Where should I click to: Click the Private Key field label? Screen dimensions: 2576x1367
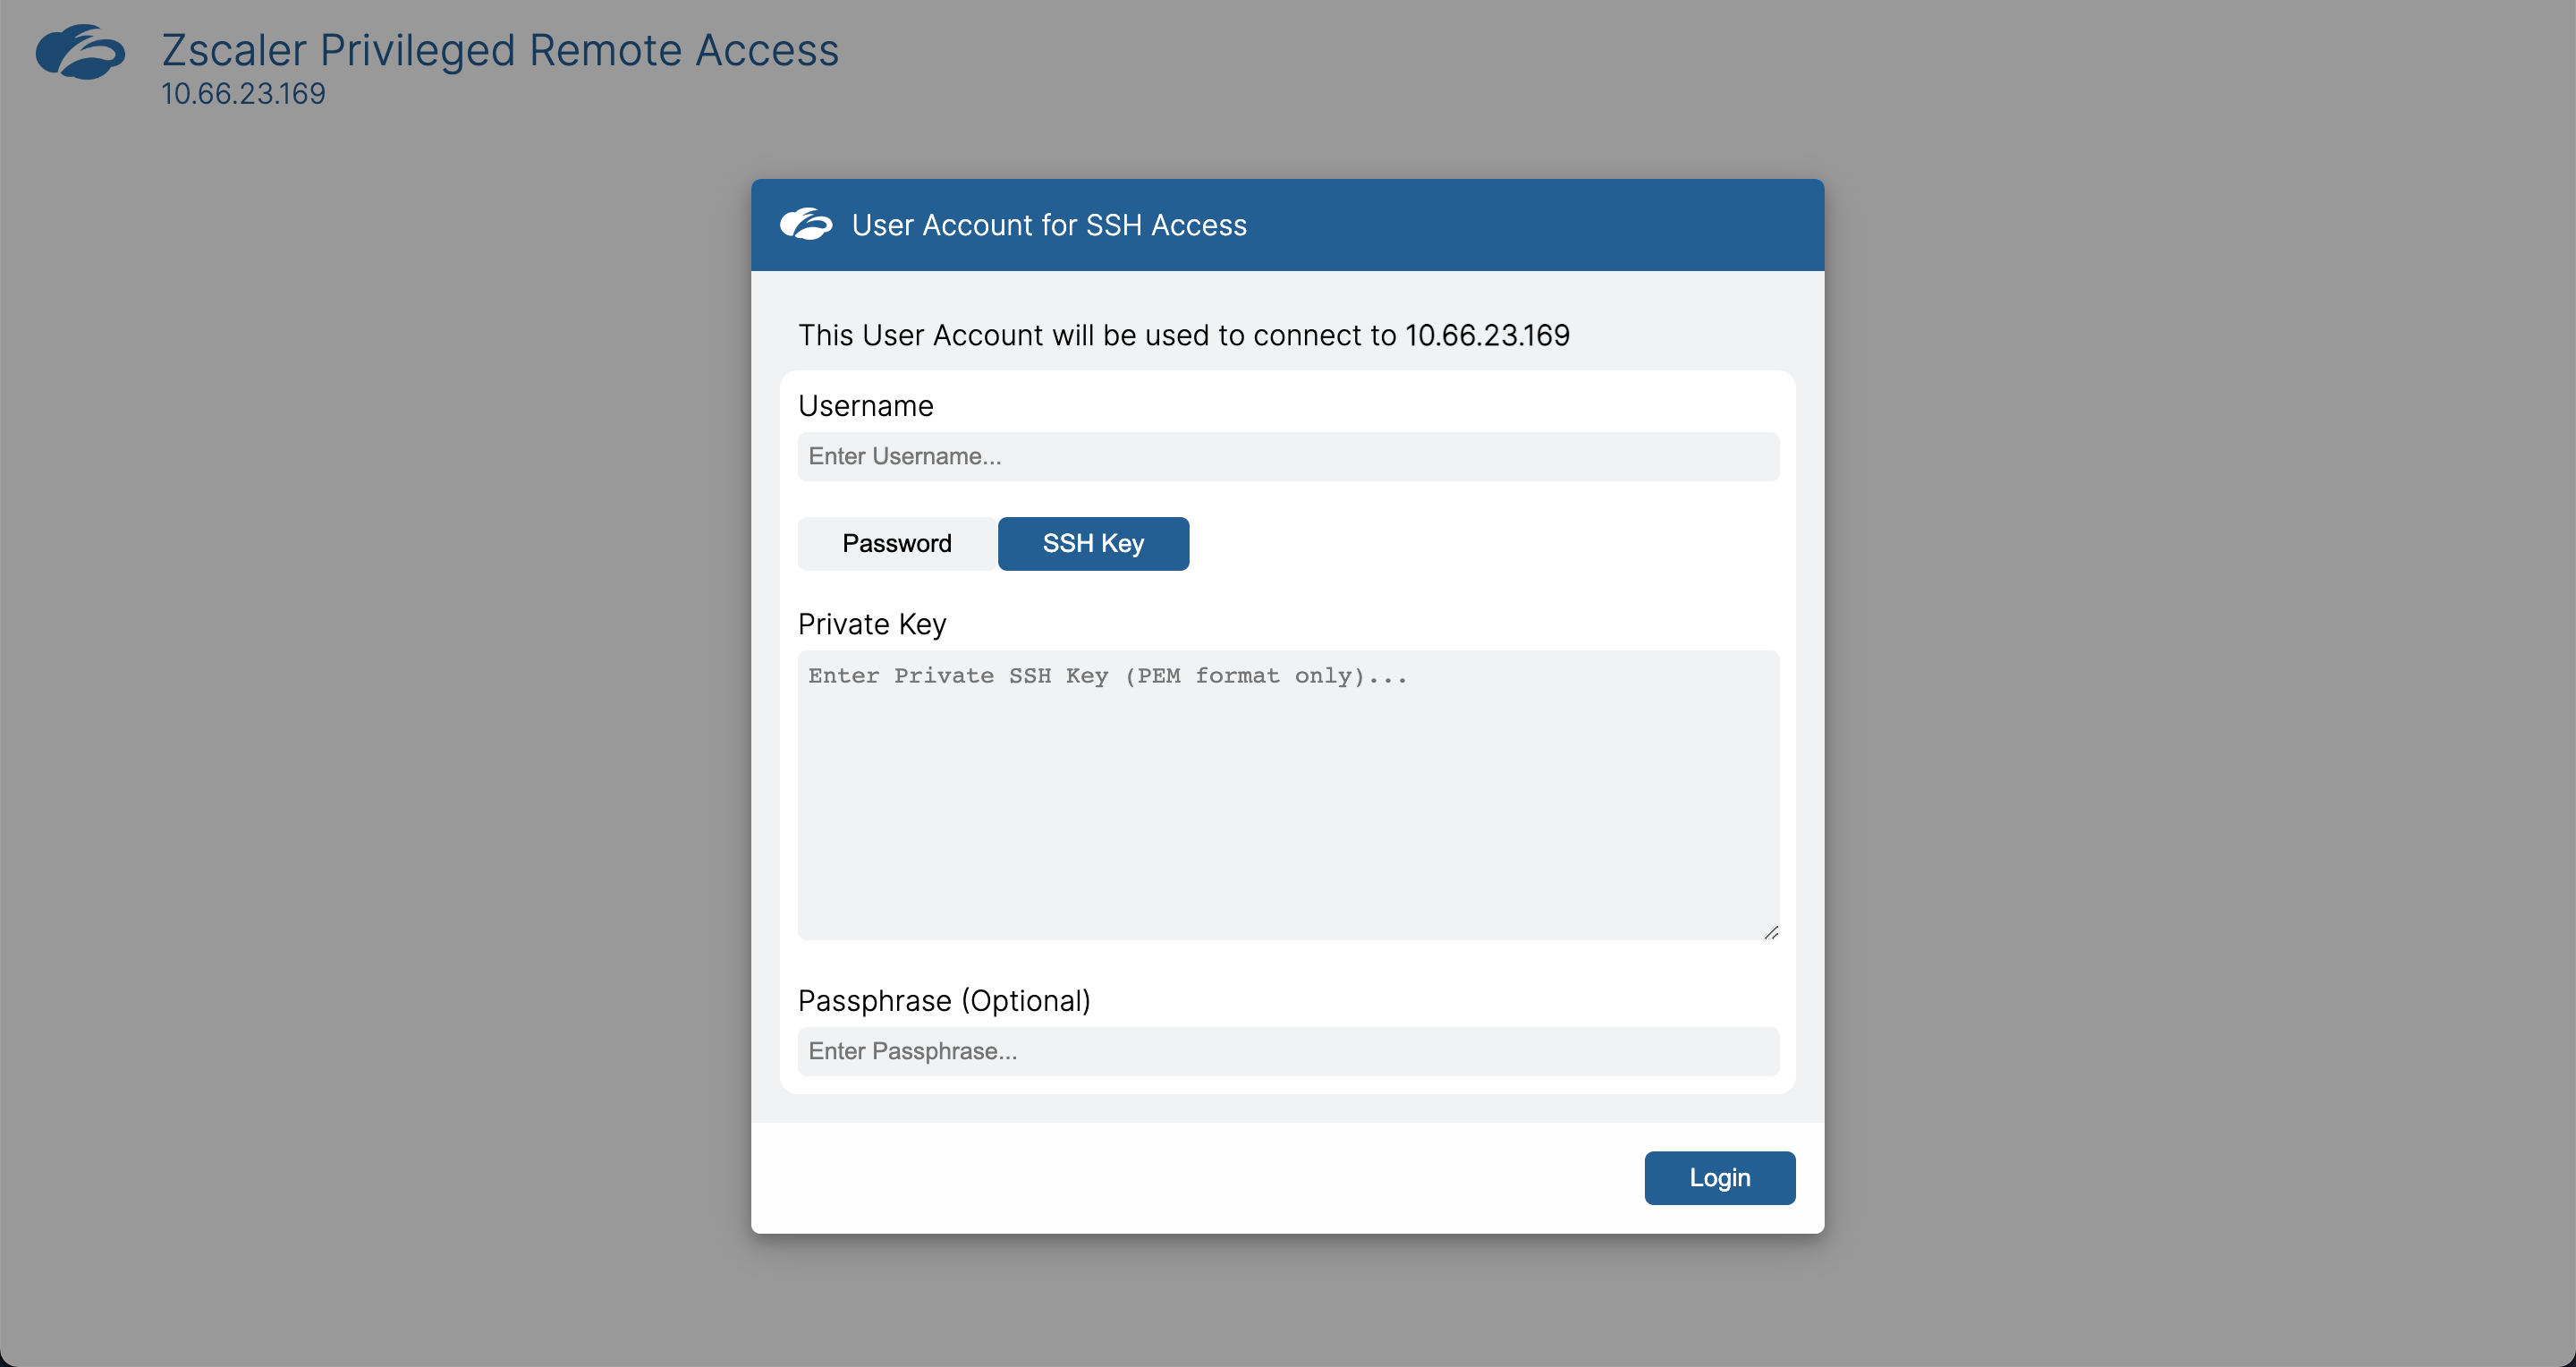tap(871, 623)
